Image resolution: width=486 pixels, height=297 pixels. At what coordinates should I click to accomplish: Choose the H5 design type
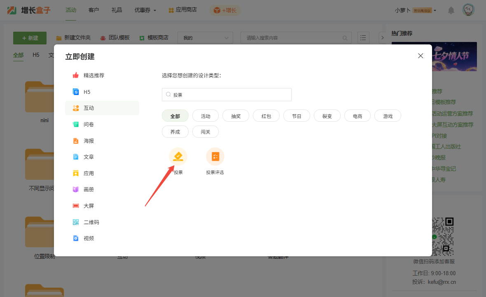coord(86,92)
